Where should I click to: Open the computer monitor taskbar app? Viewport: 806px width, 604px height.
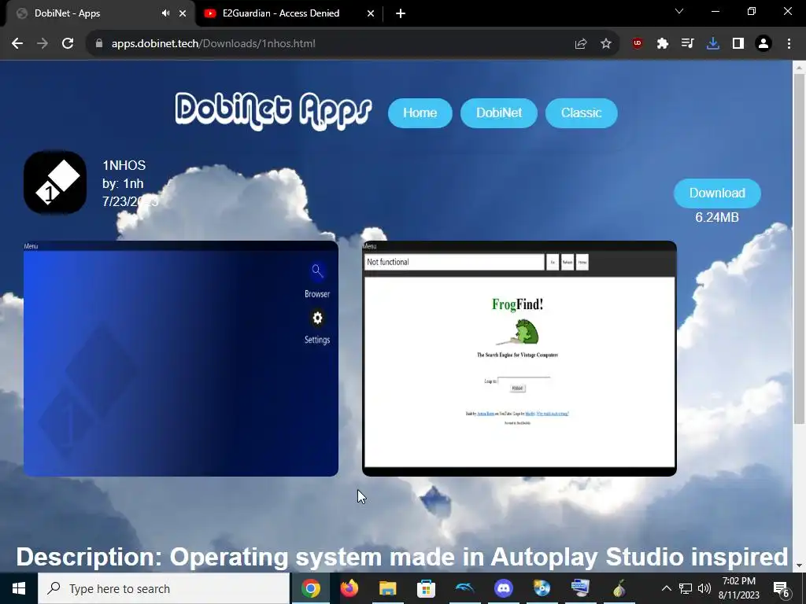click(580, 588)
